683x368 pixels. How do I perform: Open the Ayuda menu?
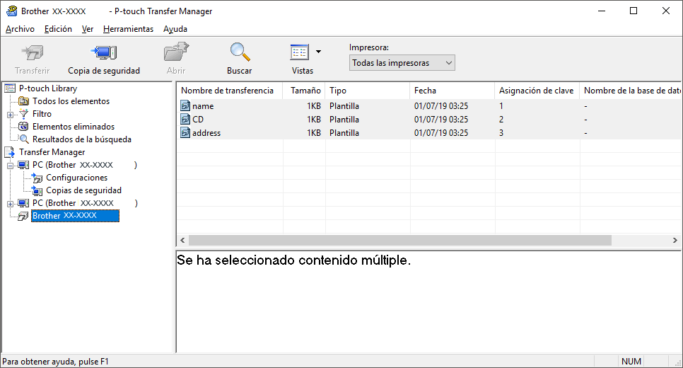tap(175, 29)
